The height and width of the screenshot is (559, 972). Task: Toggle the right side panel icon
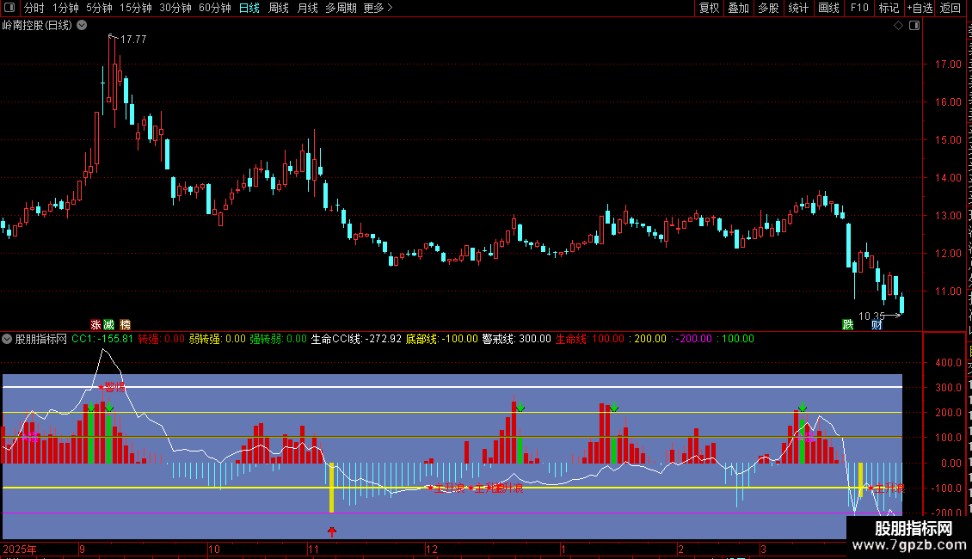[x=914, y=26]
